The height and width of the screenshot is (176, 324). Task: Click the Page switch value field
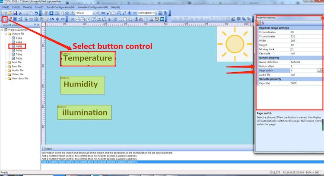(302, 70)
